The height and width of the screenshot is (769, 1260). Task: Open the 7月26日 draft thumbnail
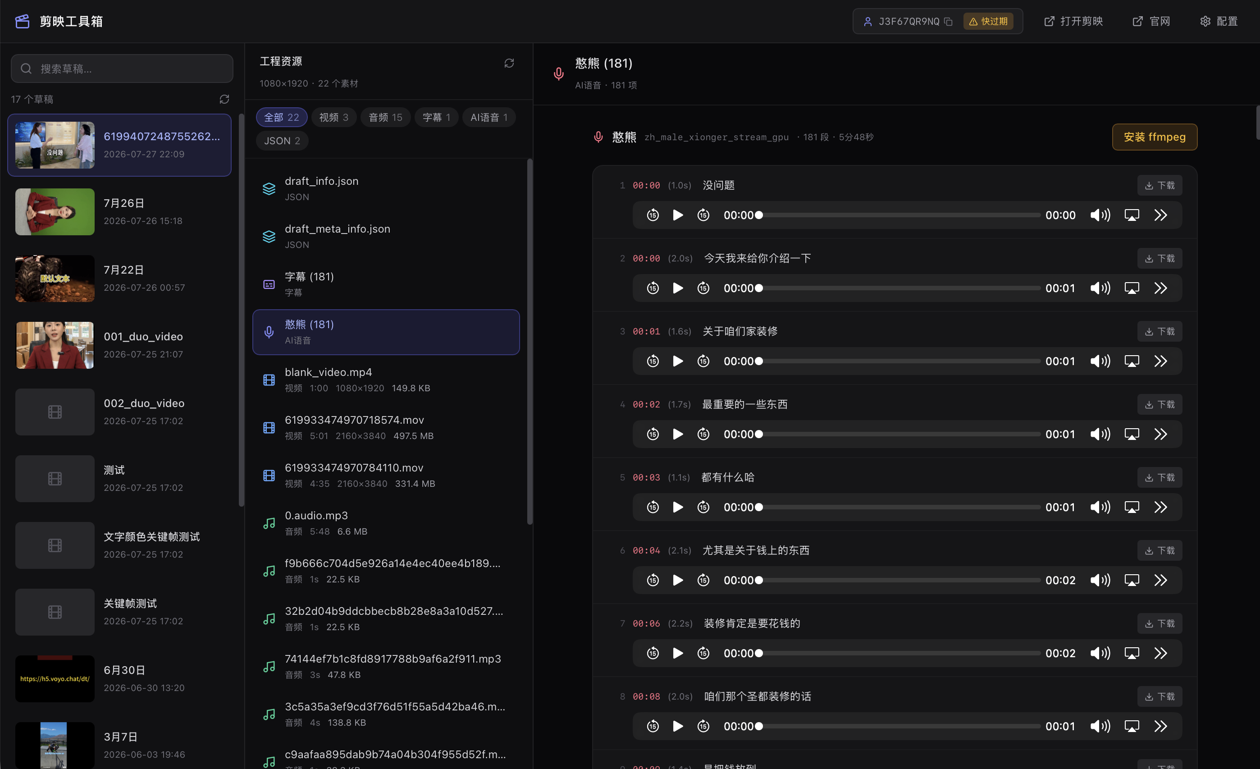[x=55, y=212]
